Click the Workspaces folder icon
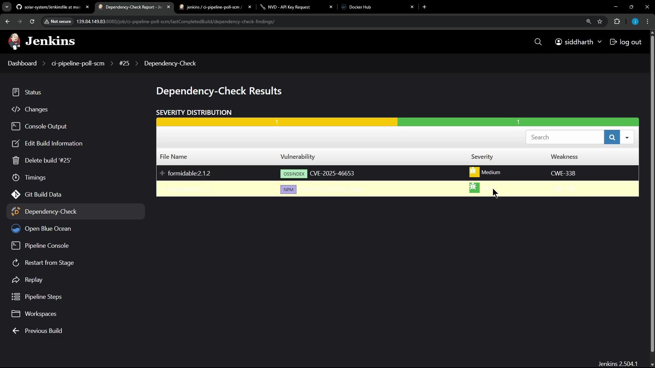This screenshot has height=368, width=655. pyautogui.click(x=16, y=314)
